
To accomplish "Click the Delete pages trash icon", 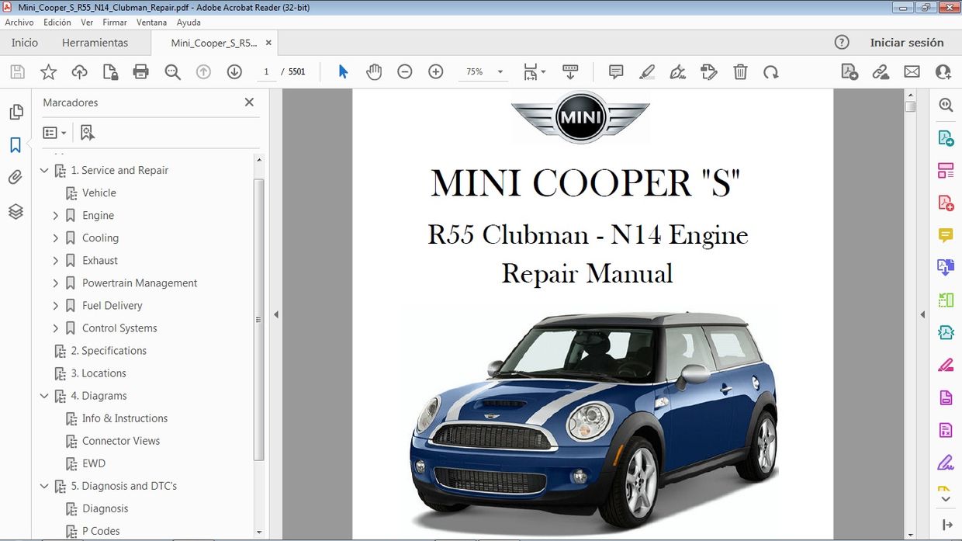I will [x=740, y=71].
